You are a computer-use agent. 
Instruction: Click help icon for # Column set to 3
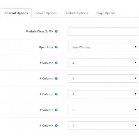pos(56,94)
